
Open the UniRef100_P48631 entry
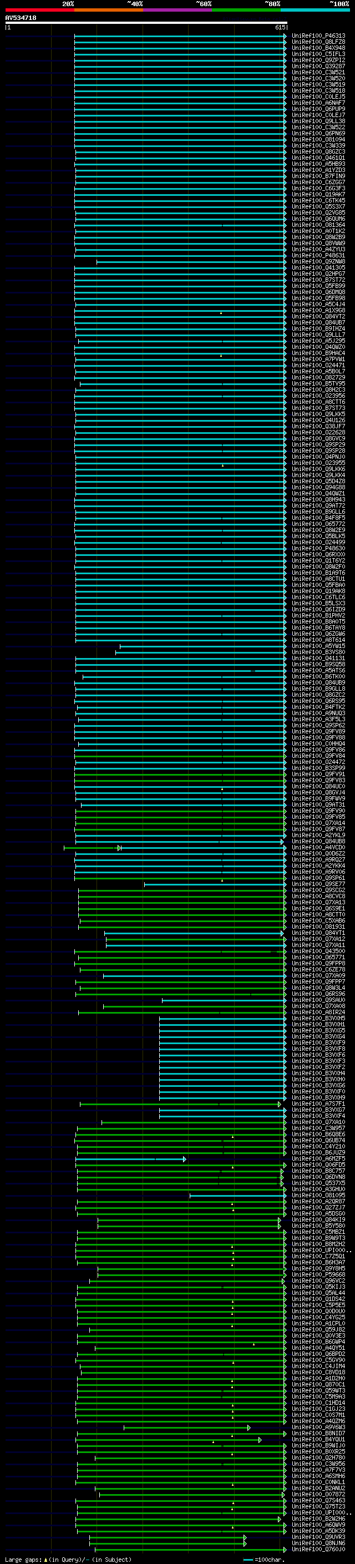318,256
